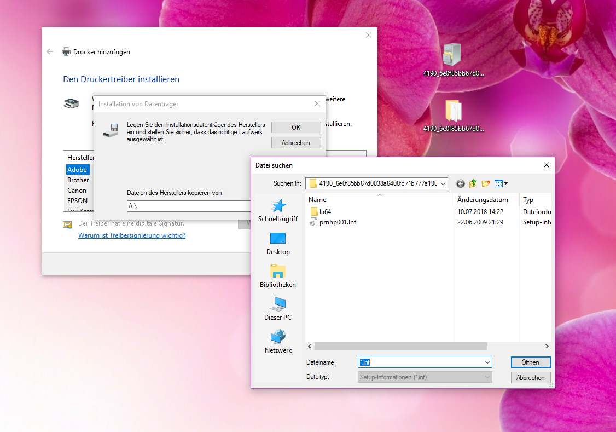Select Desktop in the places sidebar
Screen dimensions: 616x432
click(278, 244)
